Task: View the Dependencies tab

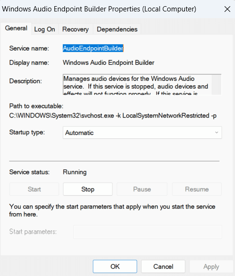Action: pyautogui.click(x=117, y=29)
